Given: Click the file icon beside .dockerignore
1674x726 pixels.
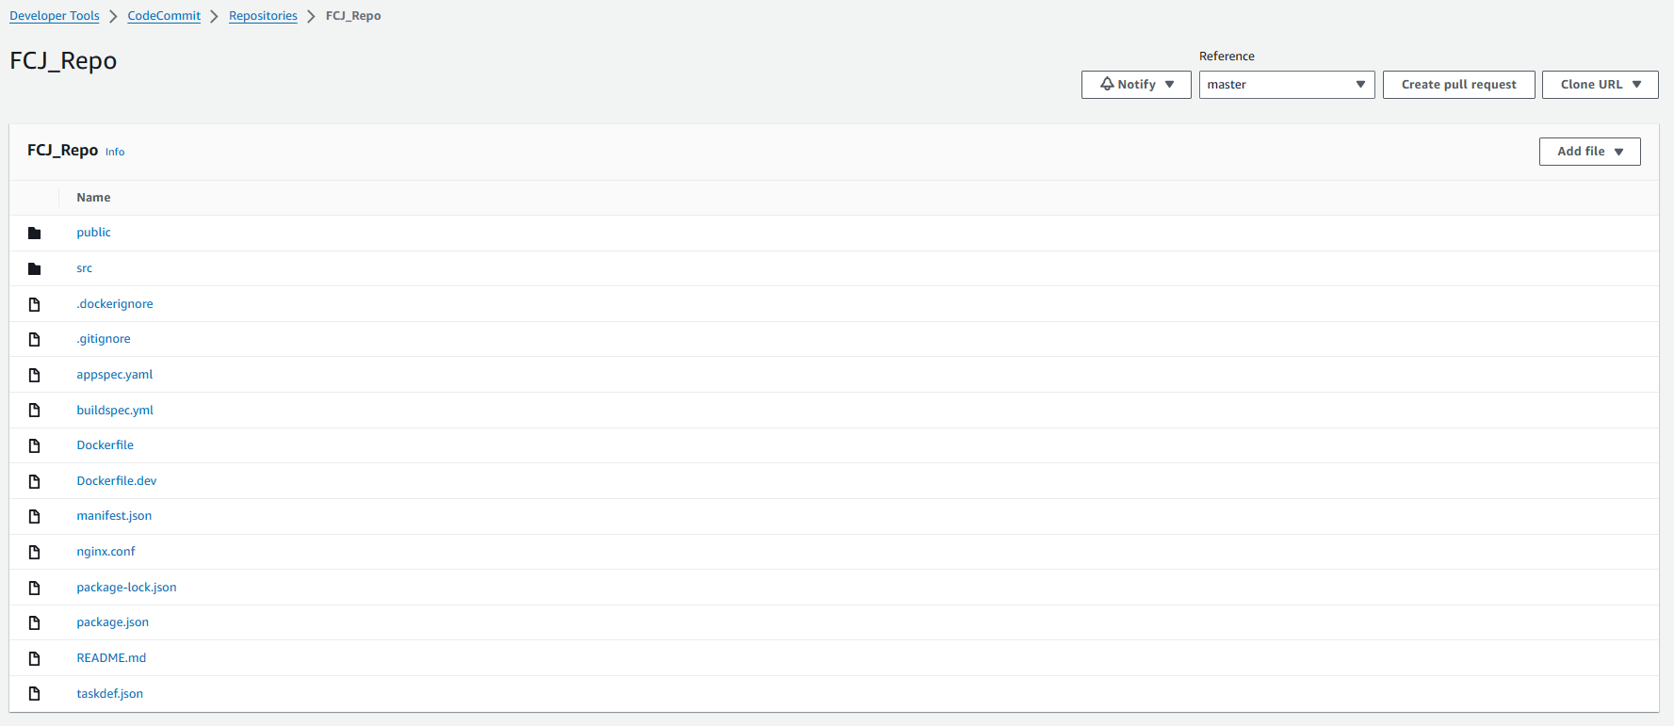Looking at the screenshot, I should [35, 304].
